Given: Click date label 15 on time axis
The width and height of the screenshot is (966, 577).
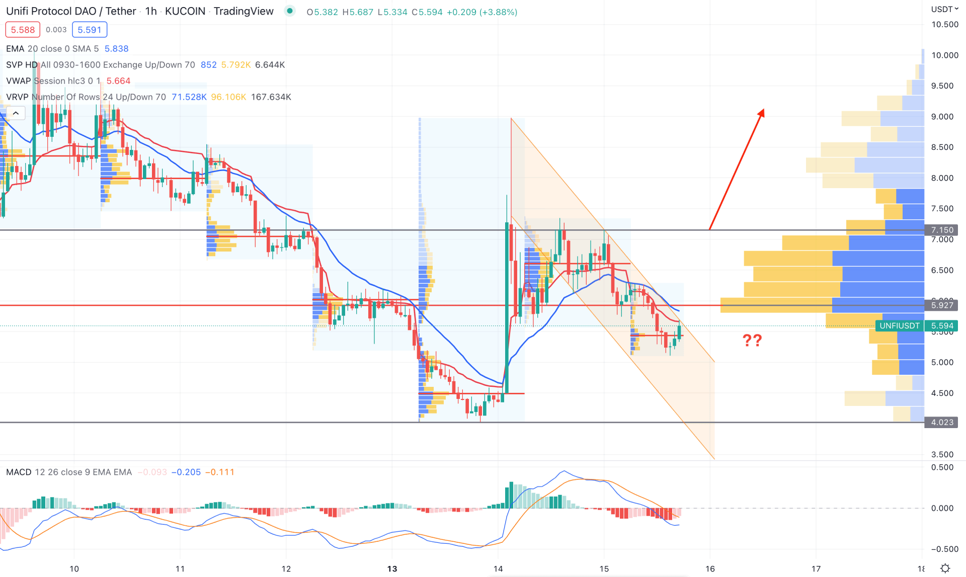Looking at the screenshot, I should click(x=604, y=569).
